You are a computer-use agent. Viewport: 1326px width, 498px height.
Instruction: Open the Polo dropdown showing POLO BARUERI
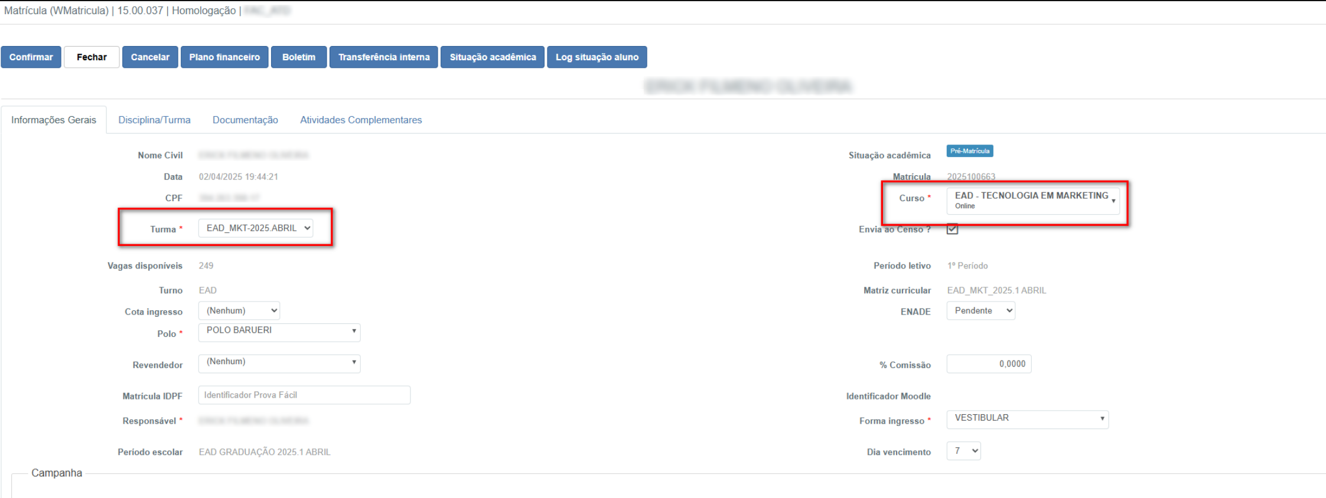(279, 332)
